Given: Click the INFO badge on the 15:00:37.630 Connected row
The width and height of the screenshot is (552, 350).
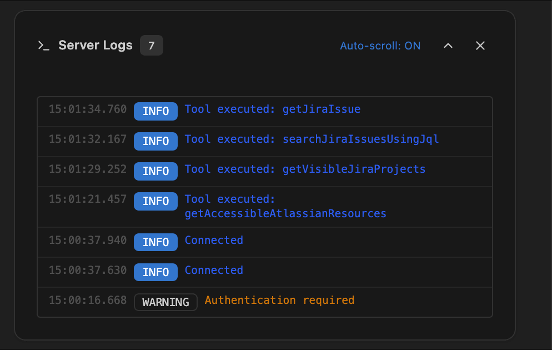Looking at the screenshot, I should point(155,272).
